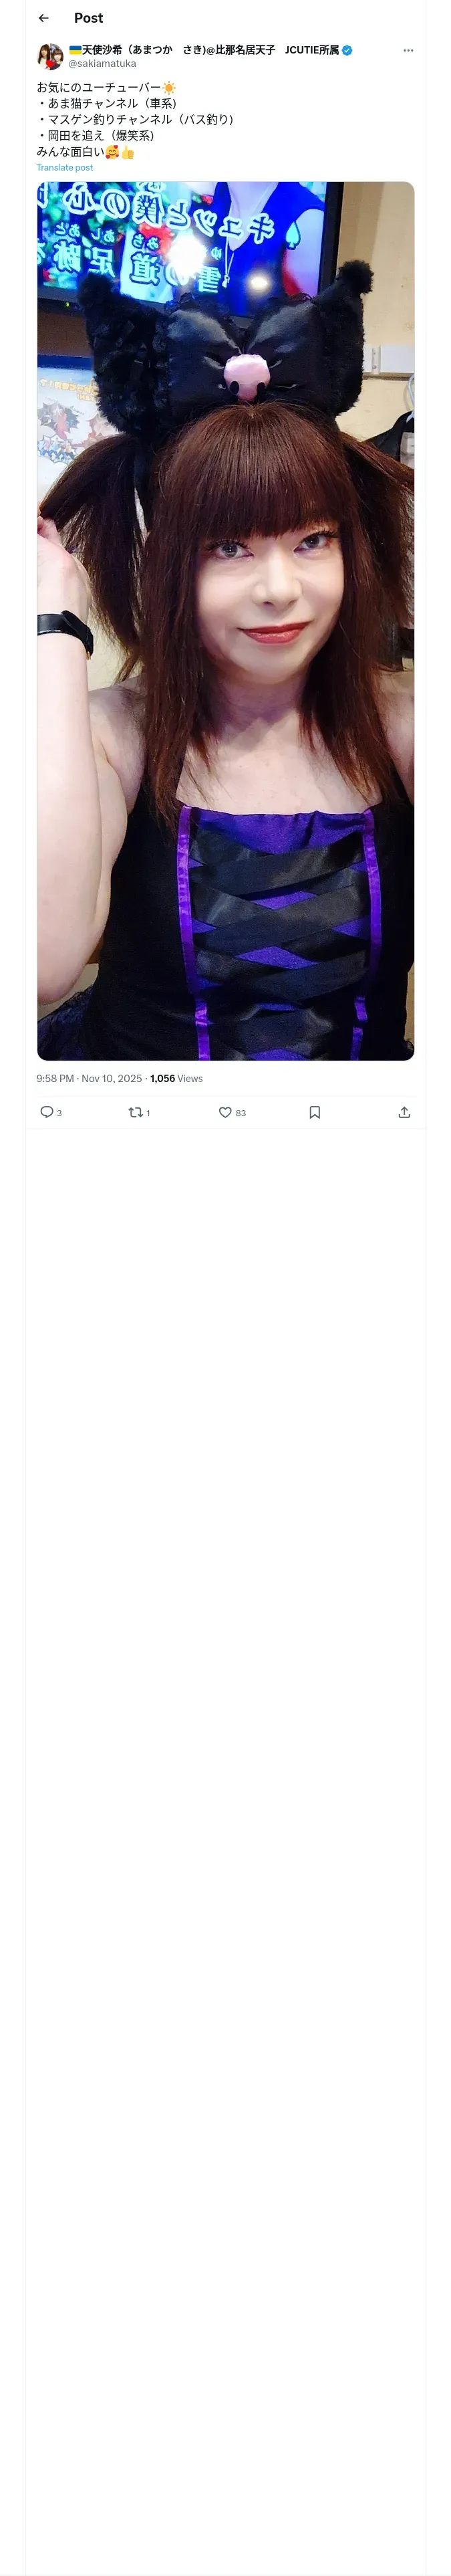Click the like count of 83

tap(240, 1113)
